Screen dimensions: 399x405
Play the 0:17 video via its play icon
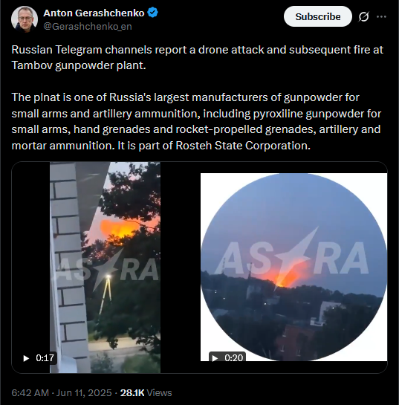tap(26, 358)
